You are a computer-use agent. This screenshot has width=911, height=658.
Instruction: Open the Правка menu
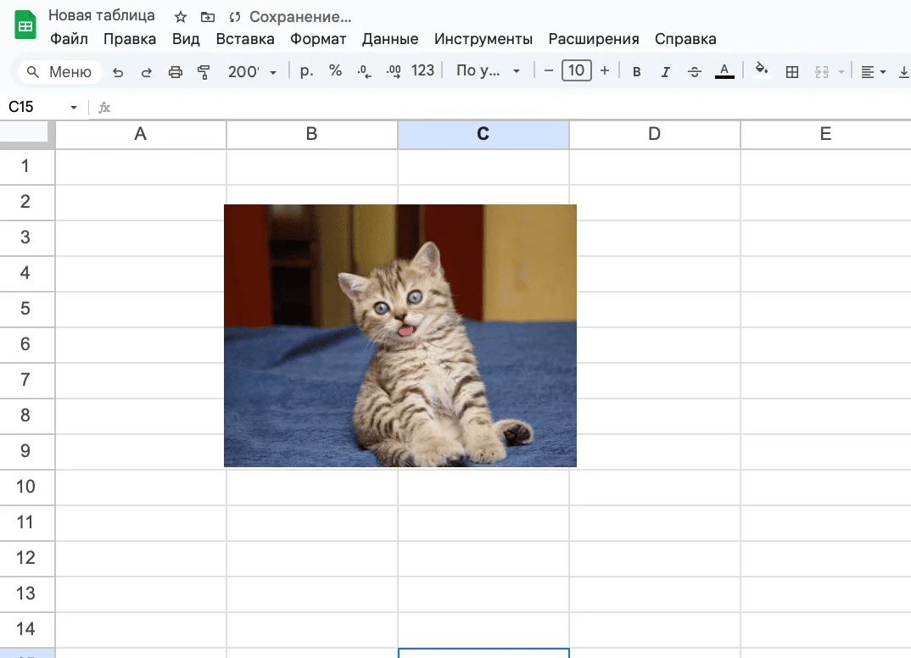130,39
